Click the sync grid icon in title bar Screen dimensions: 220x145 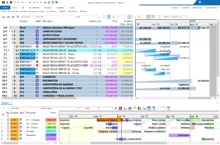[x=49, y=3]
